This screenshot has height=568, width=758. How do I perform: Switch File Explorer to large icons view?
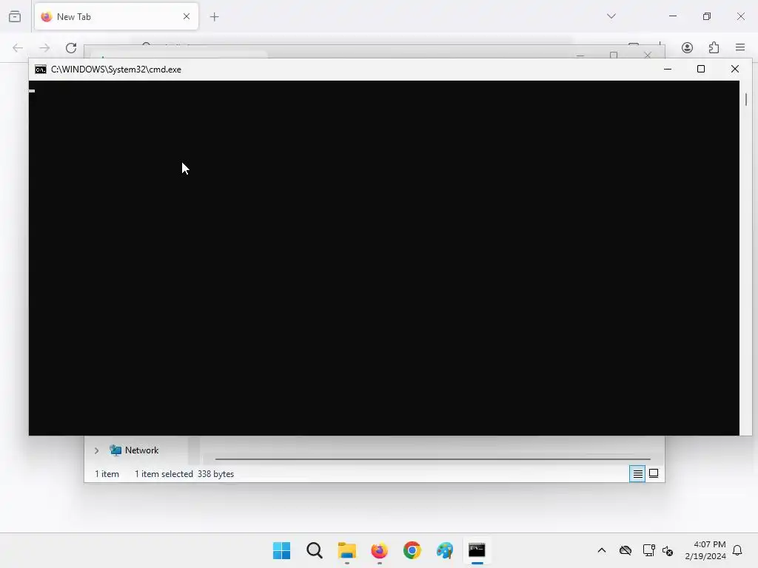[x=654, y=473]
